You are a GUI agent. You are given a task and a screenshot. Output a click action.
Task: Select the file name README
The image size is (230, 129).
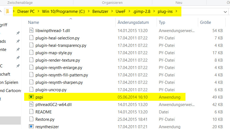(44, 112)
